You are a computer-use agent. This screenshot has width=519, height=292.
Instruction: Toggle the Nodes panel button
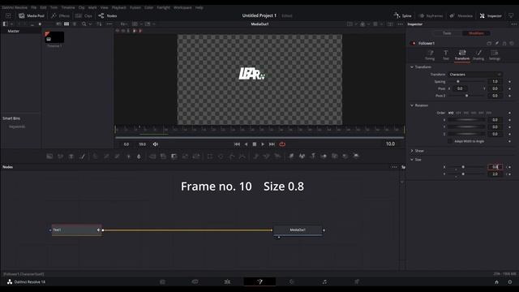click(x=108, y=15)
